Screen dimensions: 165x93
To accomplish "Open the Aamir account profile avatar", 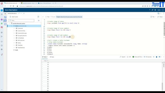I will (x=163, y=10).
